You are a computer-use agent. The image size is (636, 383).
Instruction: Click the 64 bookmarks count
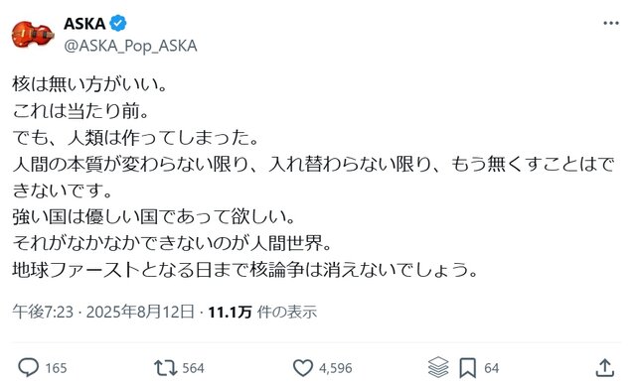tap(491, 368)
